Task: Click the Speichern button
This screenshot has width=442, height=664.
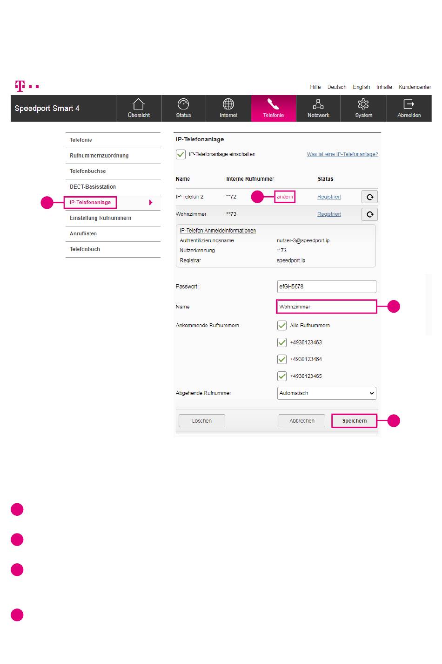Action: (355, 421)
